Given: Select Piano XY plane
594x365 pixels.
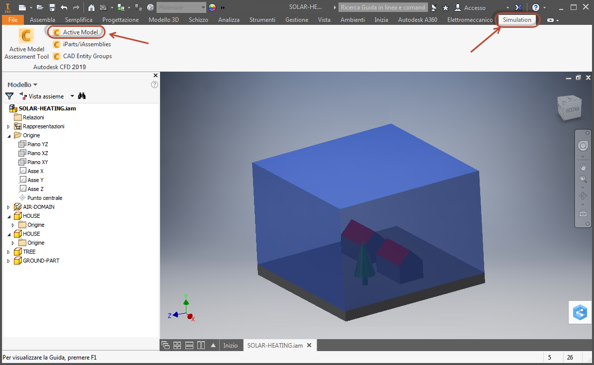Looking at the screenshot, I should 33,162.
